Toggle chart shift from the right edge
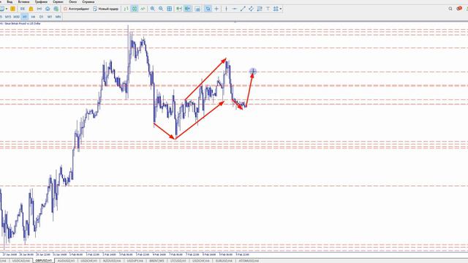The height and width of the screenshot is (263, 468). 187,9
